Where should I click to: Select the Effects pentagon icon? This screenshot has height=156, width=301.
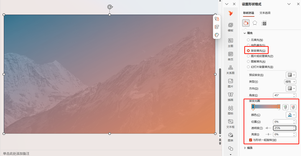(255, 23)
